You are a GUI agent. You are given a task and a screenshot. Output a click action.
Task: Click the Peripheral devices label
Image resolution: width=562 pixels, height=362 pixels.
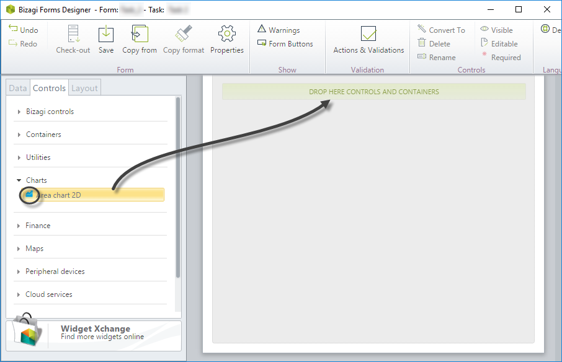coord(55,271)
